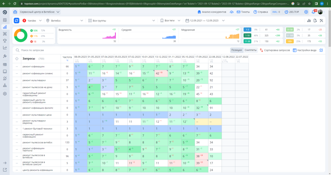Open the positions bar-chart sidebar section
Viewport: 331px width, 175px height.
[x=5, y=27]
